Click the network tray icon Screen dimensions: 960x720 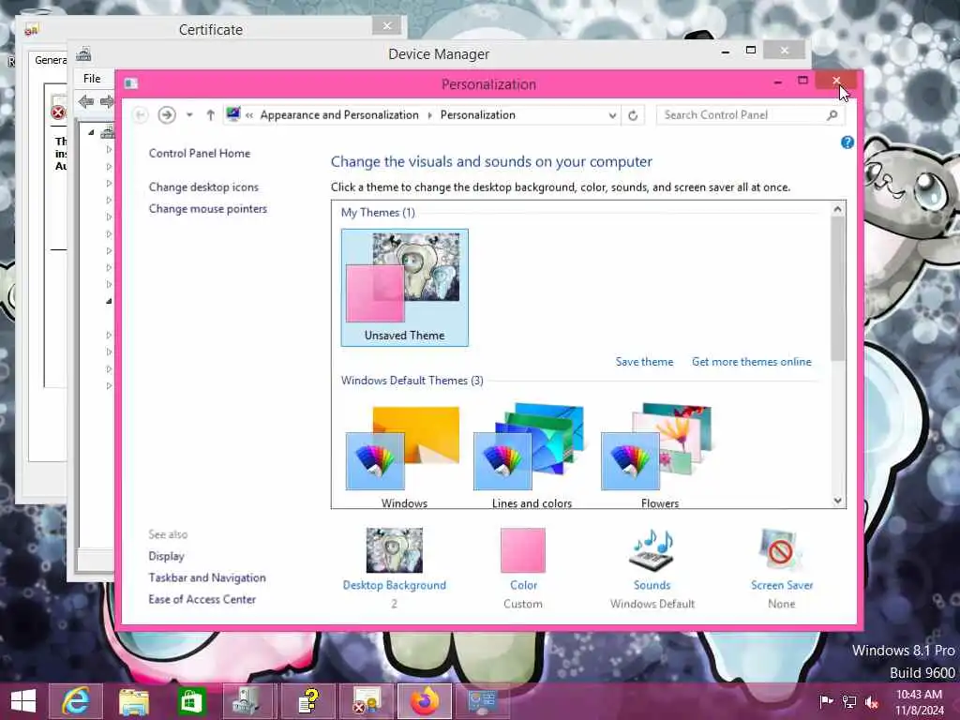coord(849,701)
